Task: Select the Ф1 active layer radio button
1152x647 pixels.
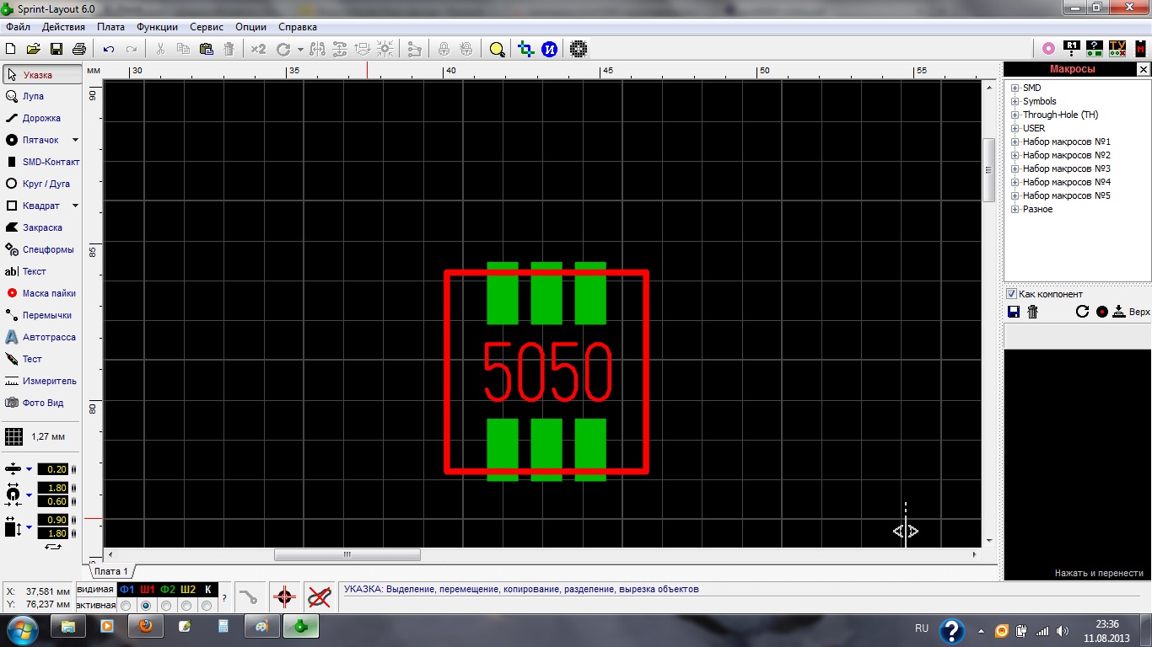Action: point(126,606)
